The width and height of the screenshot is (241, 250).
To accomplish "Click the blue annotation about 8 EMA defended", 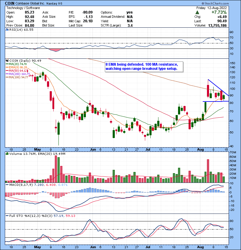I will point(144,67).
